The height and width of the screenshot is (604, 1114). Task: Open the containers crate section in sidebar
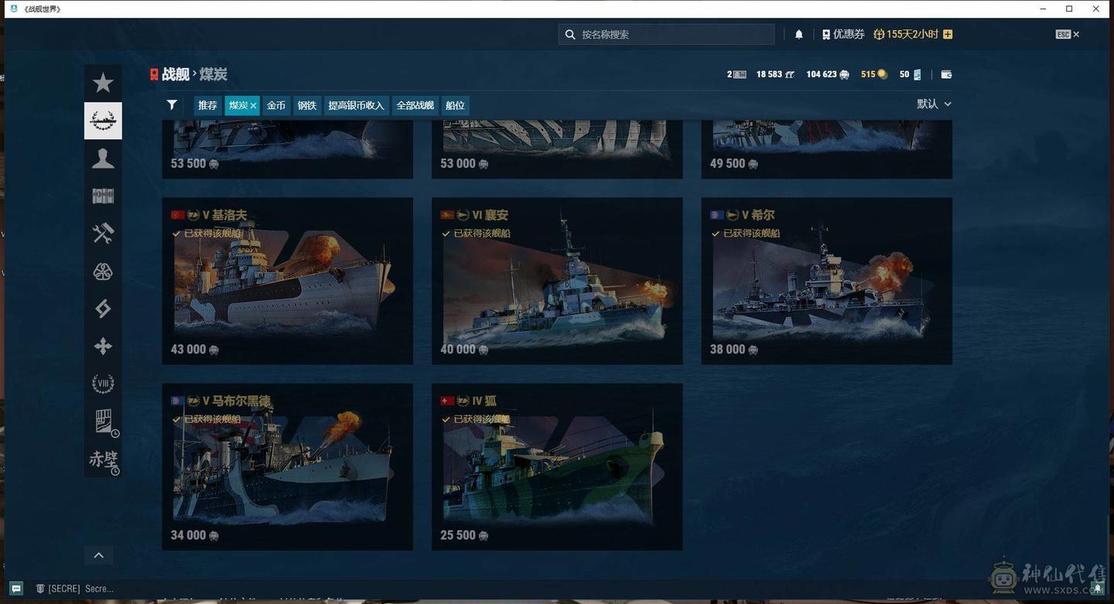click(103, 196)
